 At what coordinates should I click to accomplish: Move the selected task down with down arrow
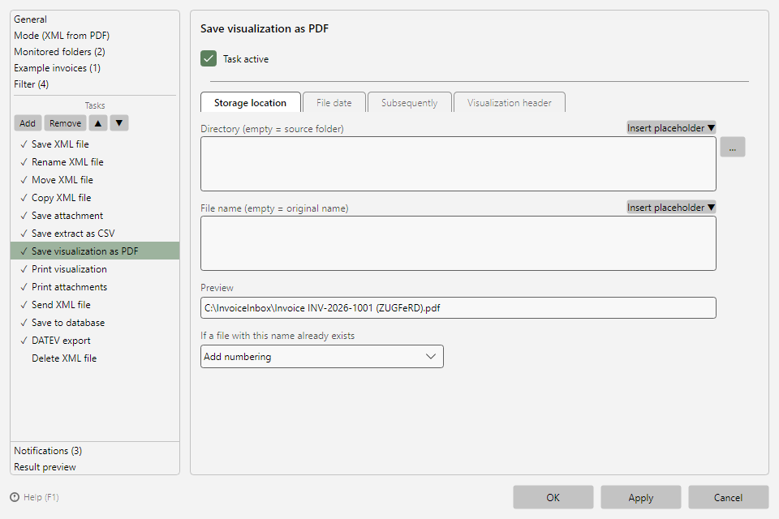pyautogui.click(x=119, y=123)
